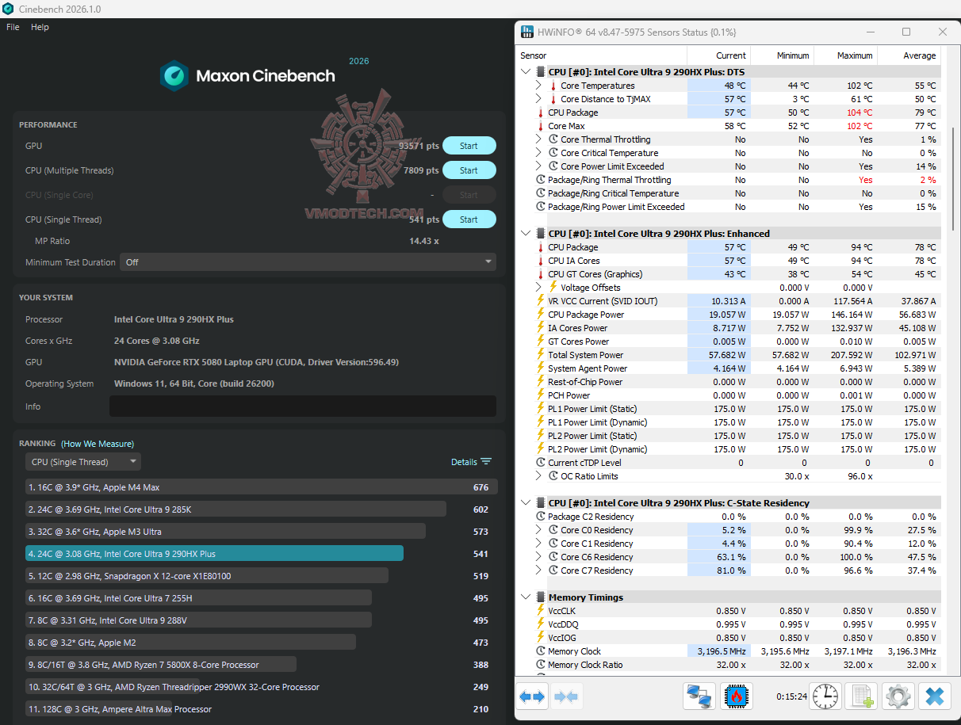961x725 pixels.
Task: Select the Total System Power sensor row
Action: [729, 355]
